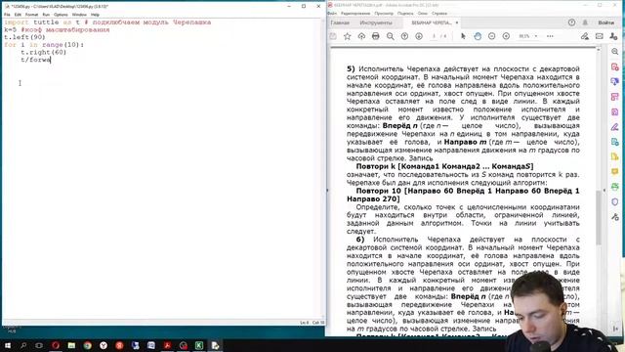Select the hand pan tool in Acrobat

[x=478, y=36]
